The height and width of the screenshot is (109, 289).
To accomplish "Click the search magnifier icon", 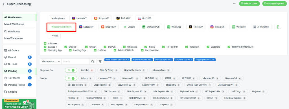I will pos(93,62).
